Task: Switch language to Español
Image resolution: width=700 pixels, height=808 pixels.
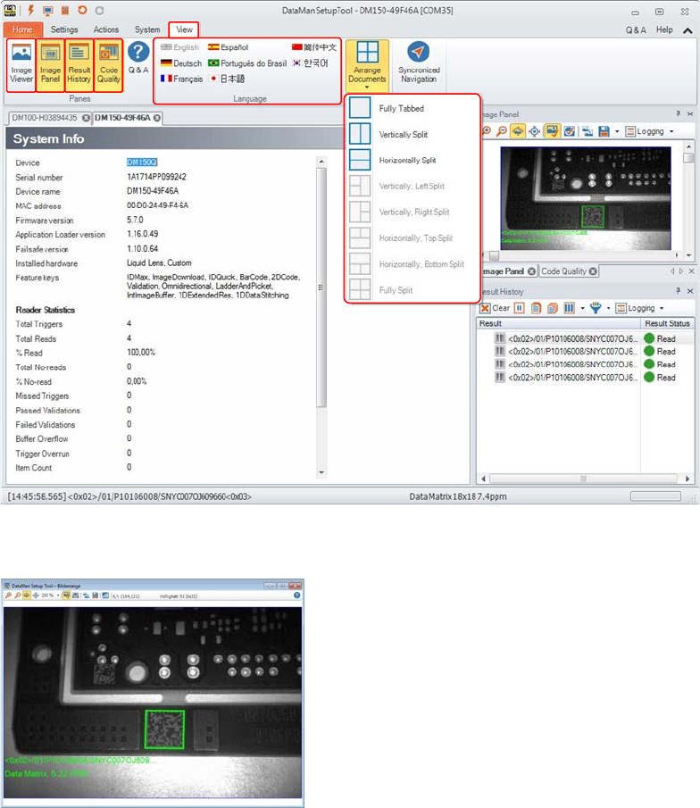Action: click(228, 47)
